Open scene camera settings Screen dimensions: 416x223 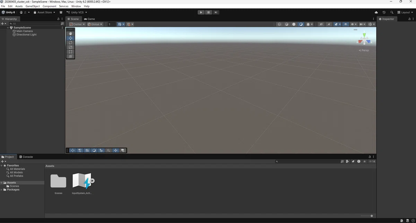click(x=362, y=24)
